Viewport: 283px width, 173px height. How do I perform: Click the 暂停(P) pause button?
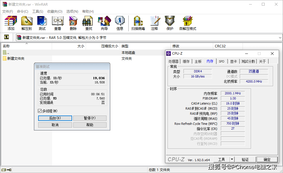90,118
